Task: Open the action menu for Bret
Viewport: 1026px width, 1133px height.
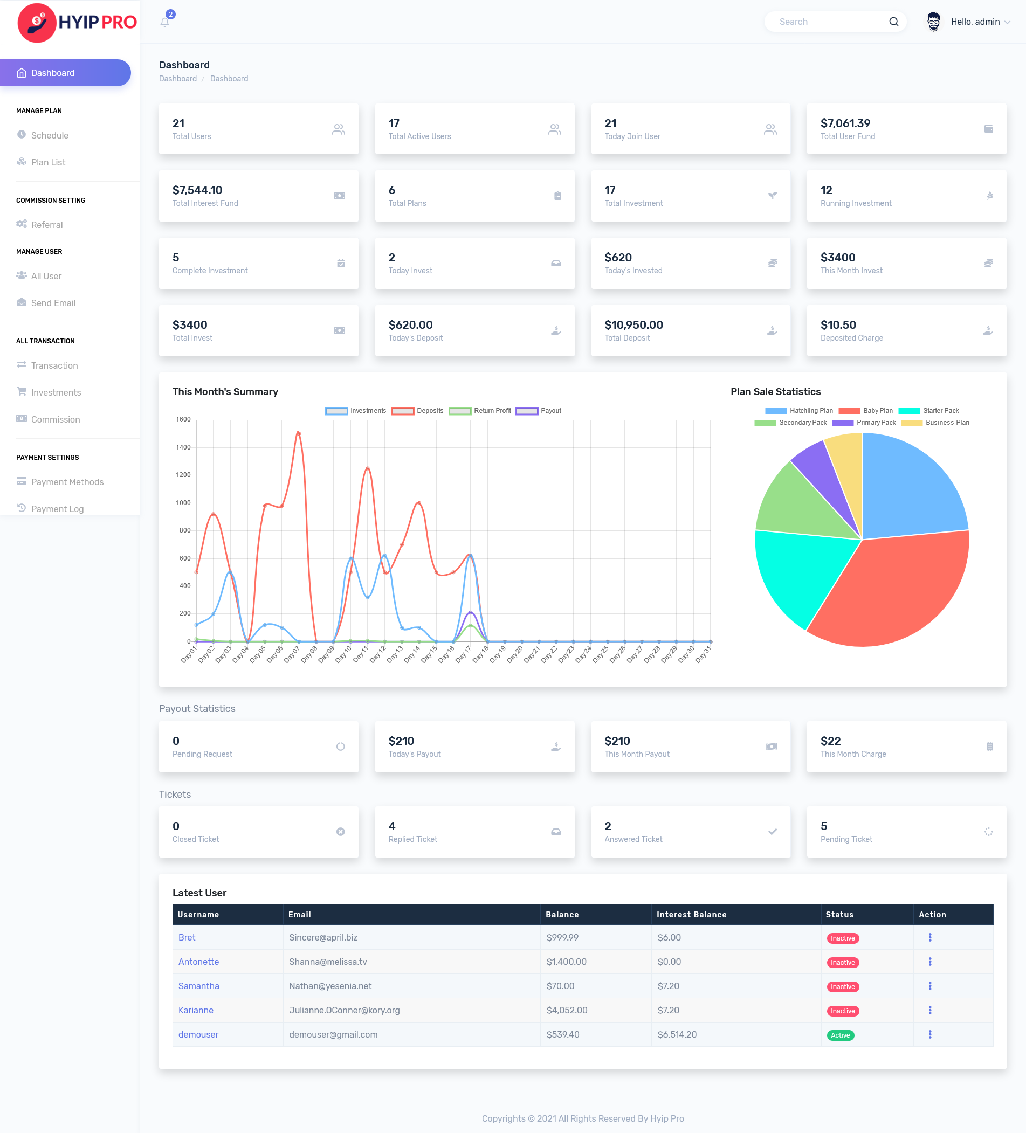Action: (x=930, y=937)
